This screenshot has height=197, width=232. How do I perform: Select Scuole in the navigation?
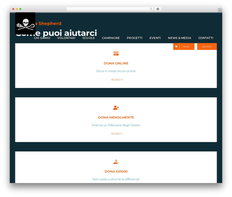[x=89, y=38]
